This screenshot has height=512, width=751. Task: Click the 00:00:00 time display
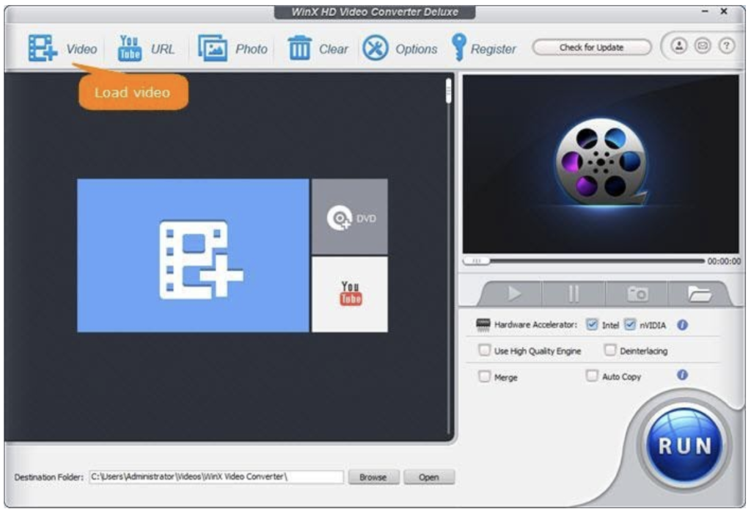coord(724,262)
